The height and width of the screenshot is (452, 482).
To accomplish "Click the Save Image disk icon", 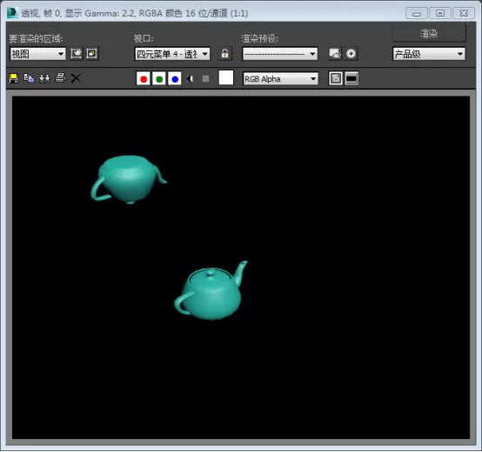I will tap(14, 78).
